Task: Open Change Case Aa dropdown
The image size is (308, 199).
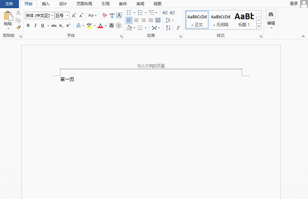Action: click(92, 15)
